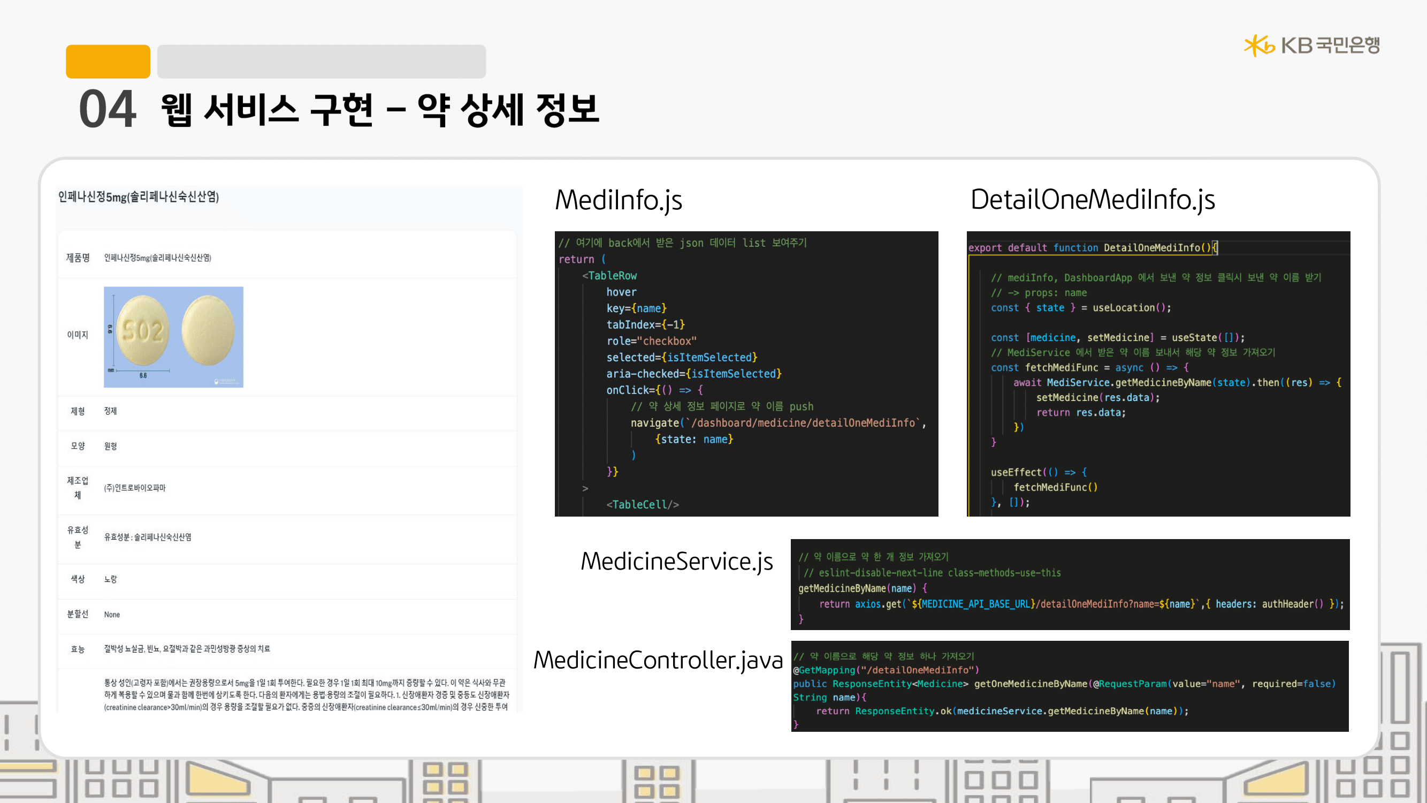Image resolution: width=1427 pixels, height=803 pixels.
Task: Click the 분할선 row showing None
Action: [x=112, y=615]
